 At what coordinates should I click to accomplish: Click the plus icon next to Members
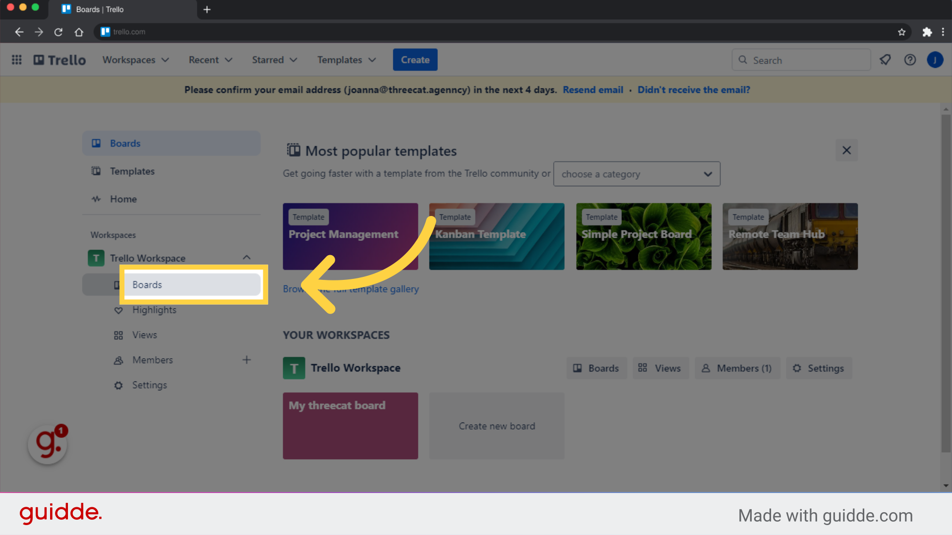coord(246,360)
